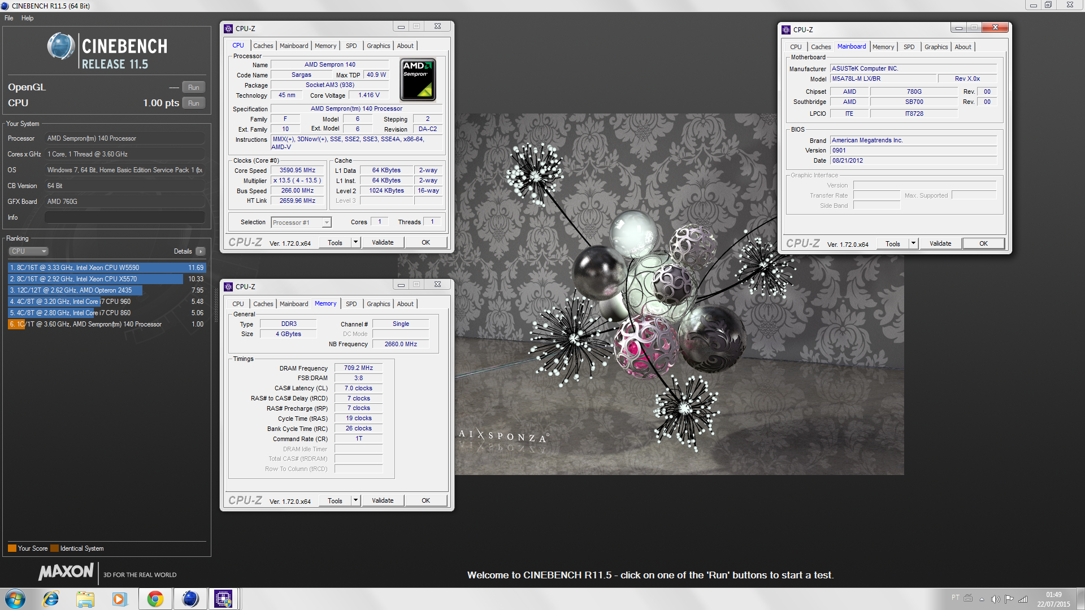This screenshot has height=610, width=1085.
Task: Switch to About tab in Mainboard window
Action: pyautogui.click(x=963, y=47)
